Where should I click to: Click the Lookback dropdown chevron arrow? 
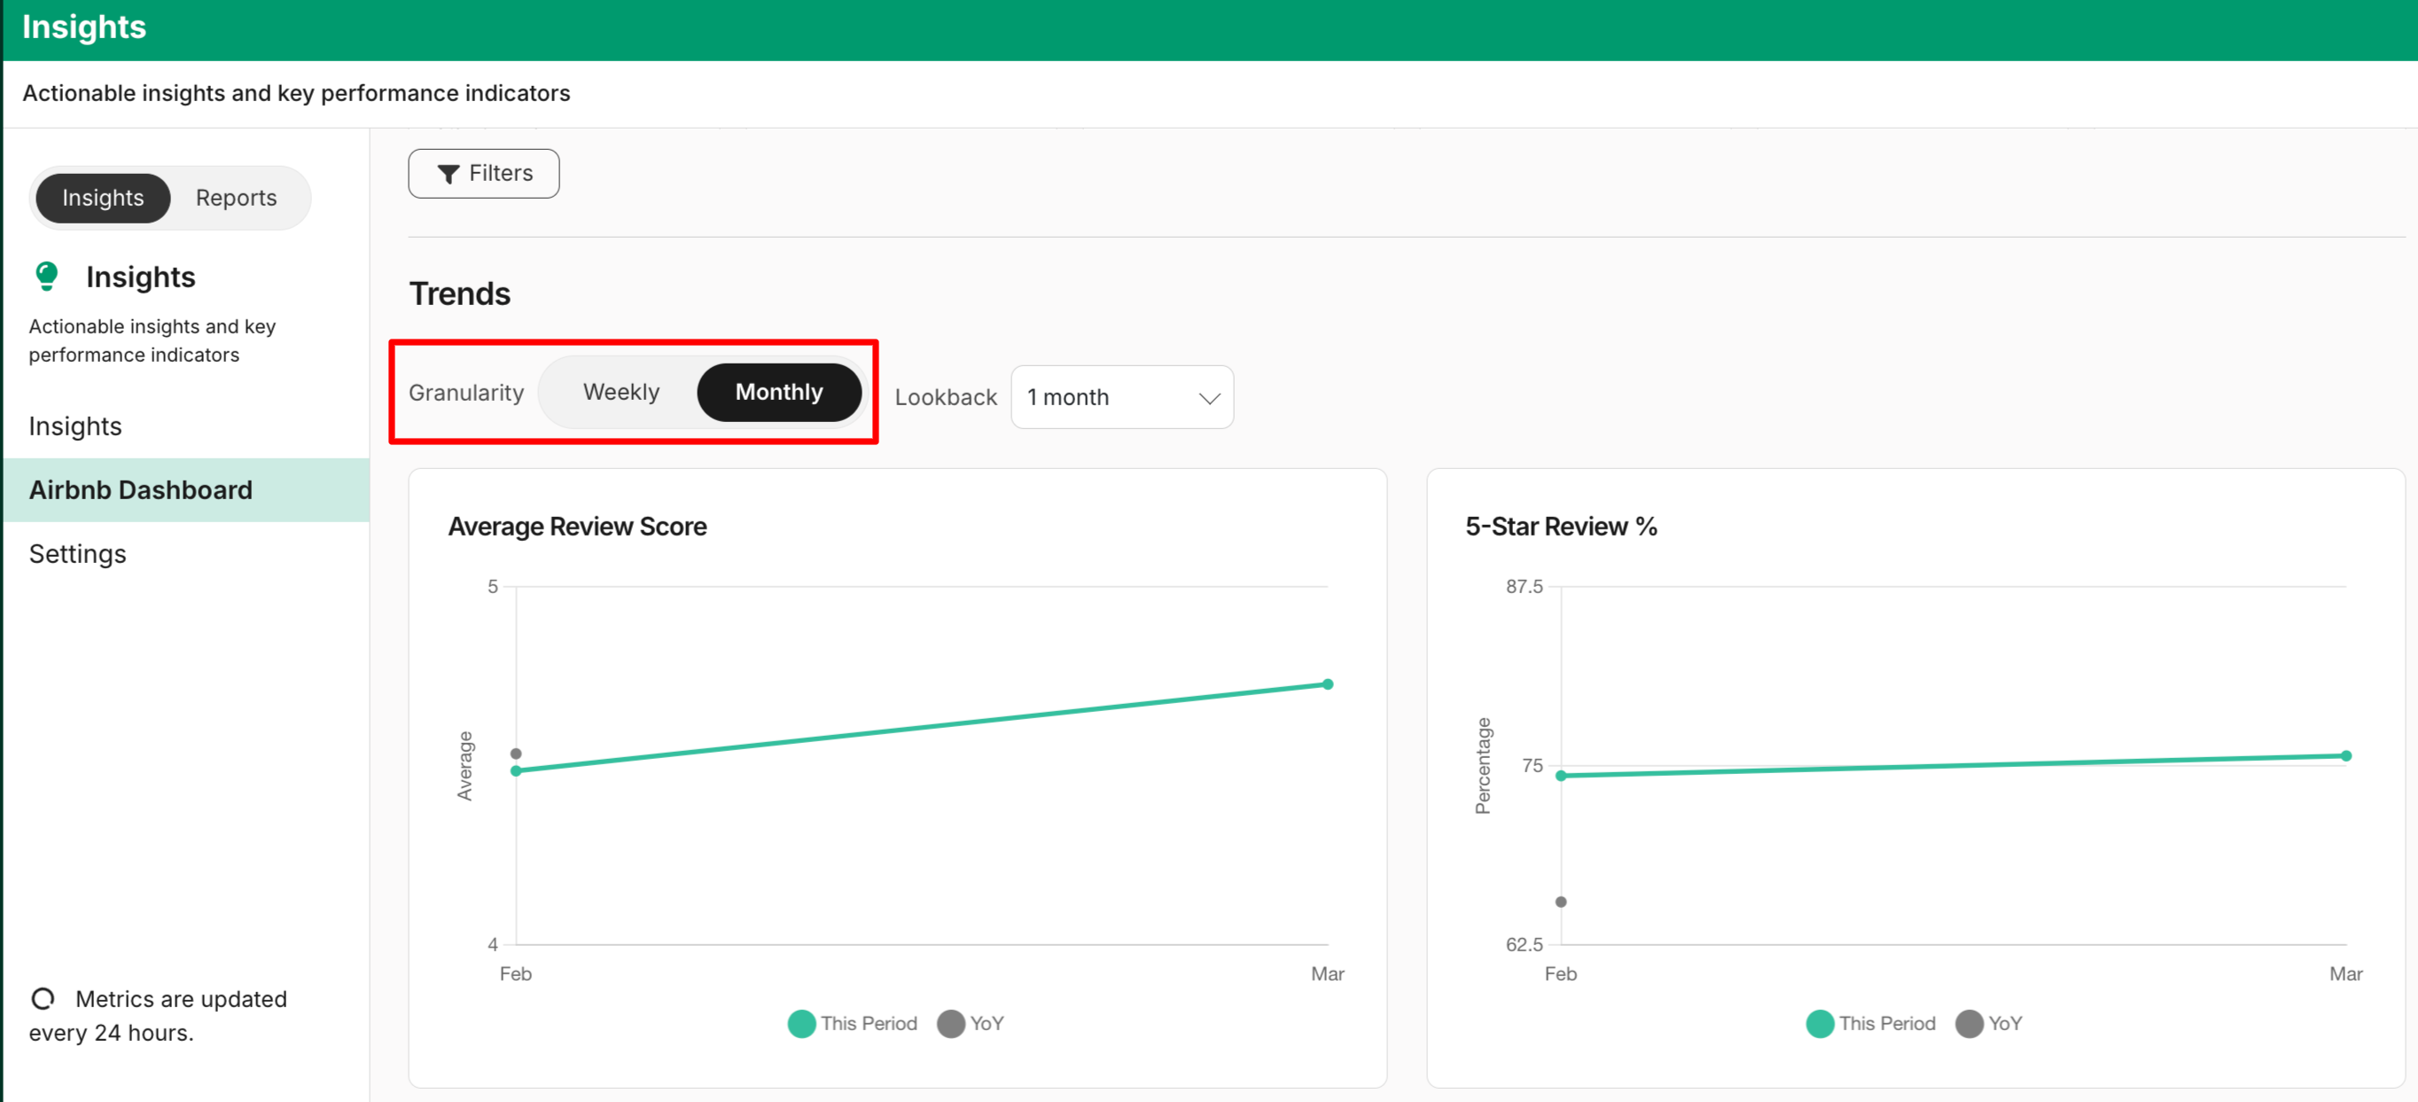tap(1209, 398)
